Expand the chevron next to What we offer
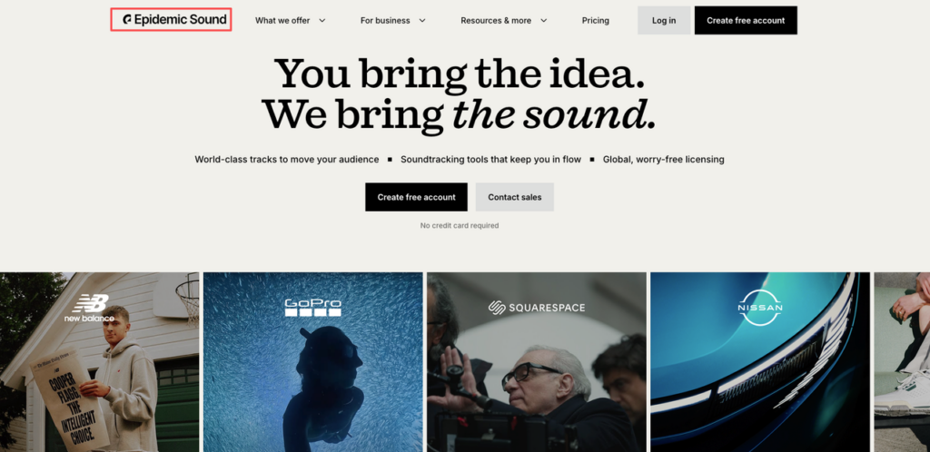Viewport: 930px width, 452px height. pyautogui.click(x=322, y=20)
